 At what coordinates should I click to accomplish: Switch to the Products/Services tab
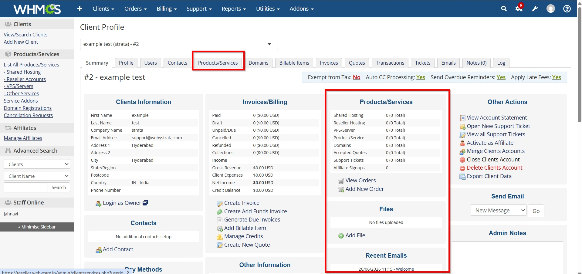(218, 63)
